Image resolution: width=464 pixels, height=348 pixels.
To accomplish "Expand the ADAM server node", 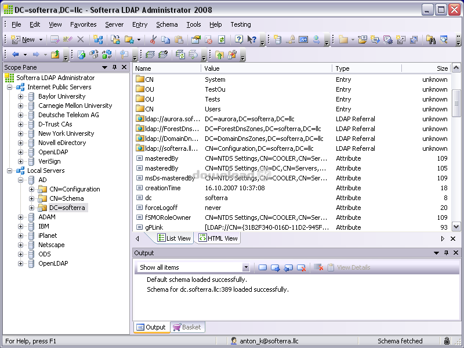I will click(x=20, y=217).
